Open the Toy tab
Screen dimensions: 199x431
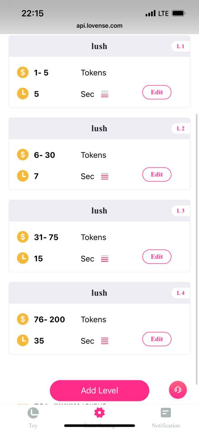(x=33, y=418)
